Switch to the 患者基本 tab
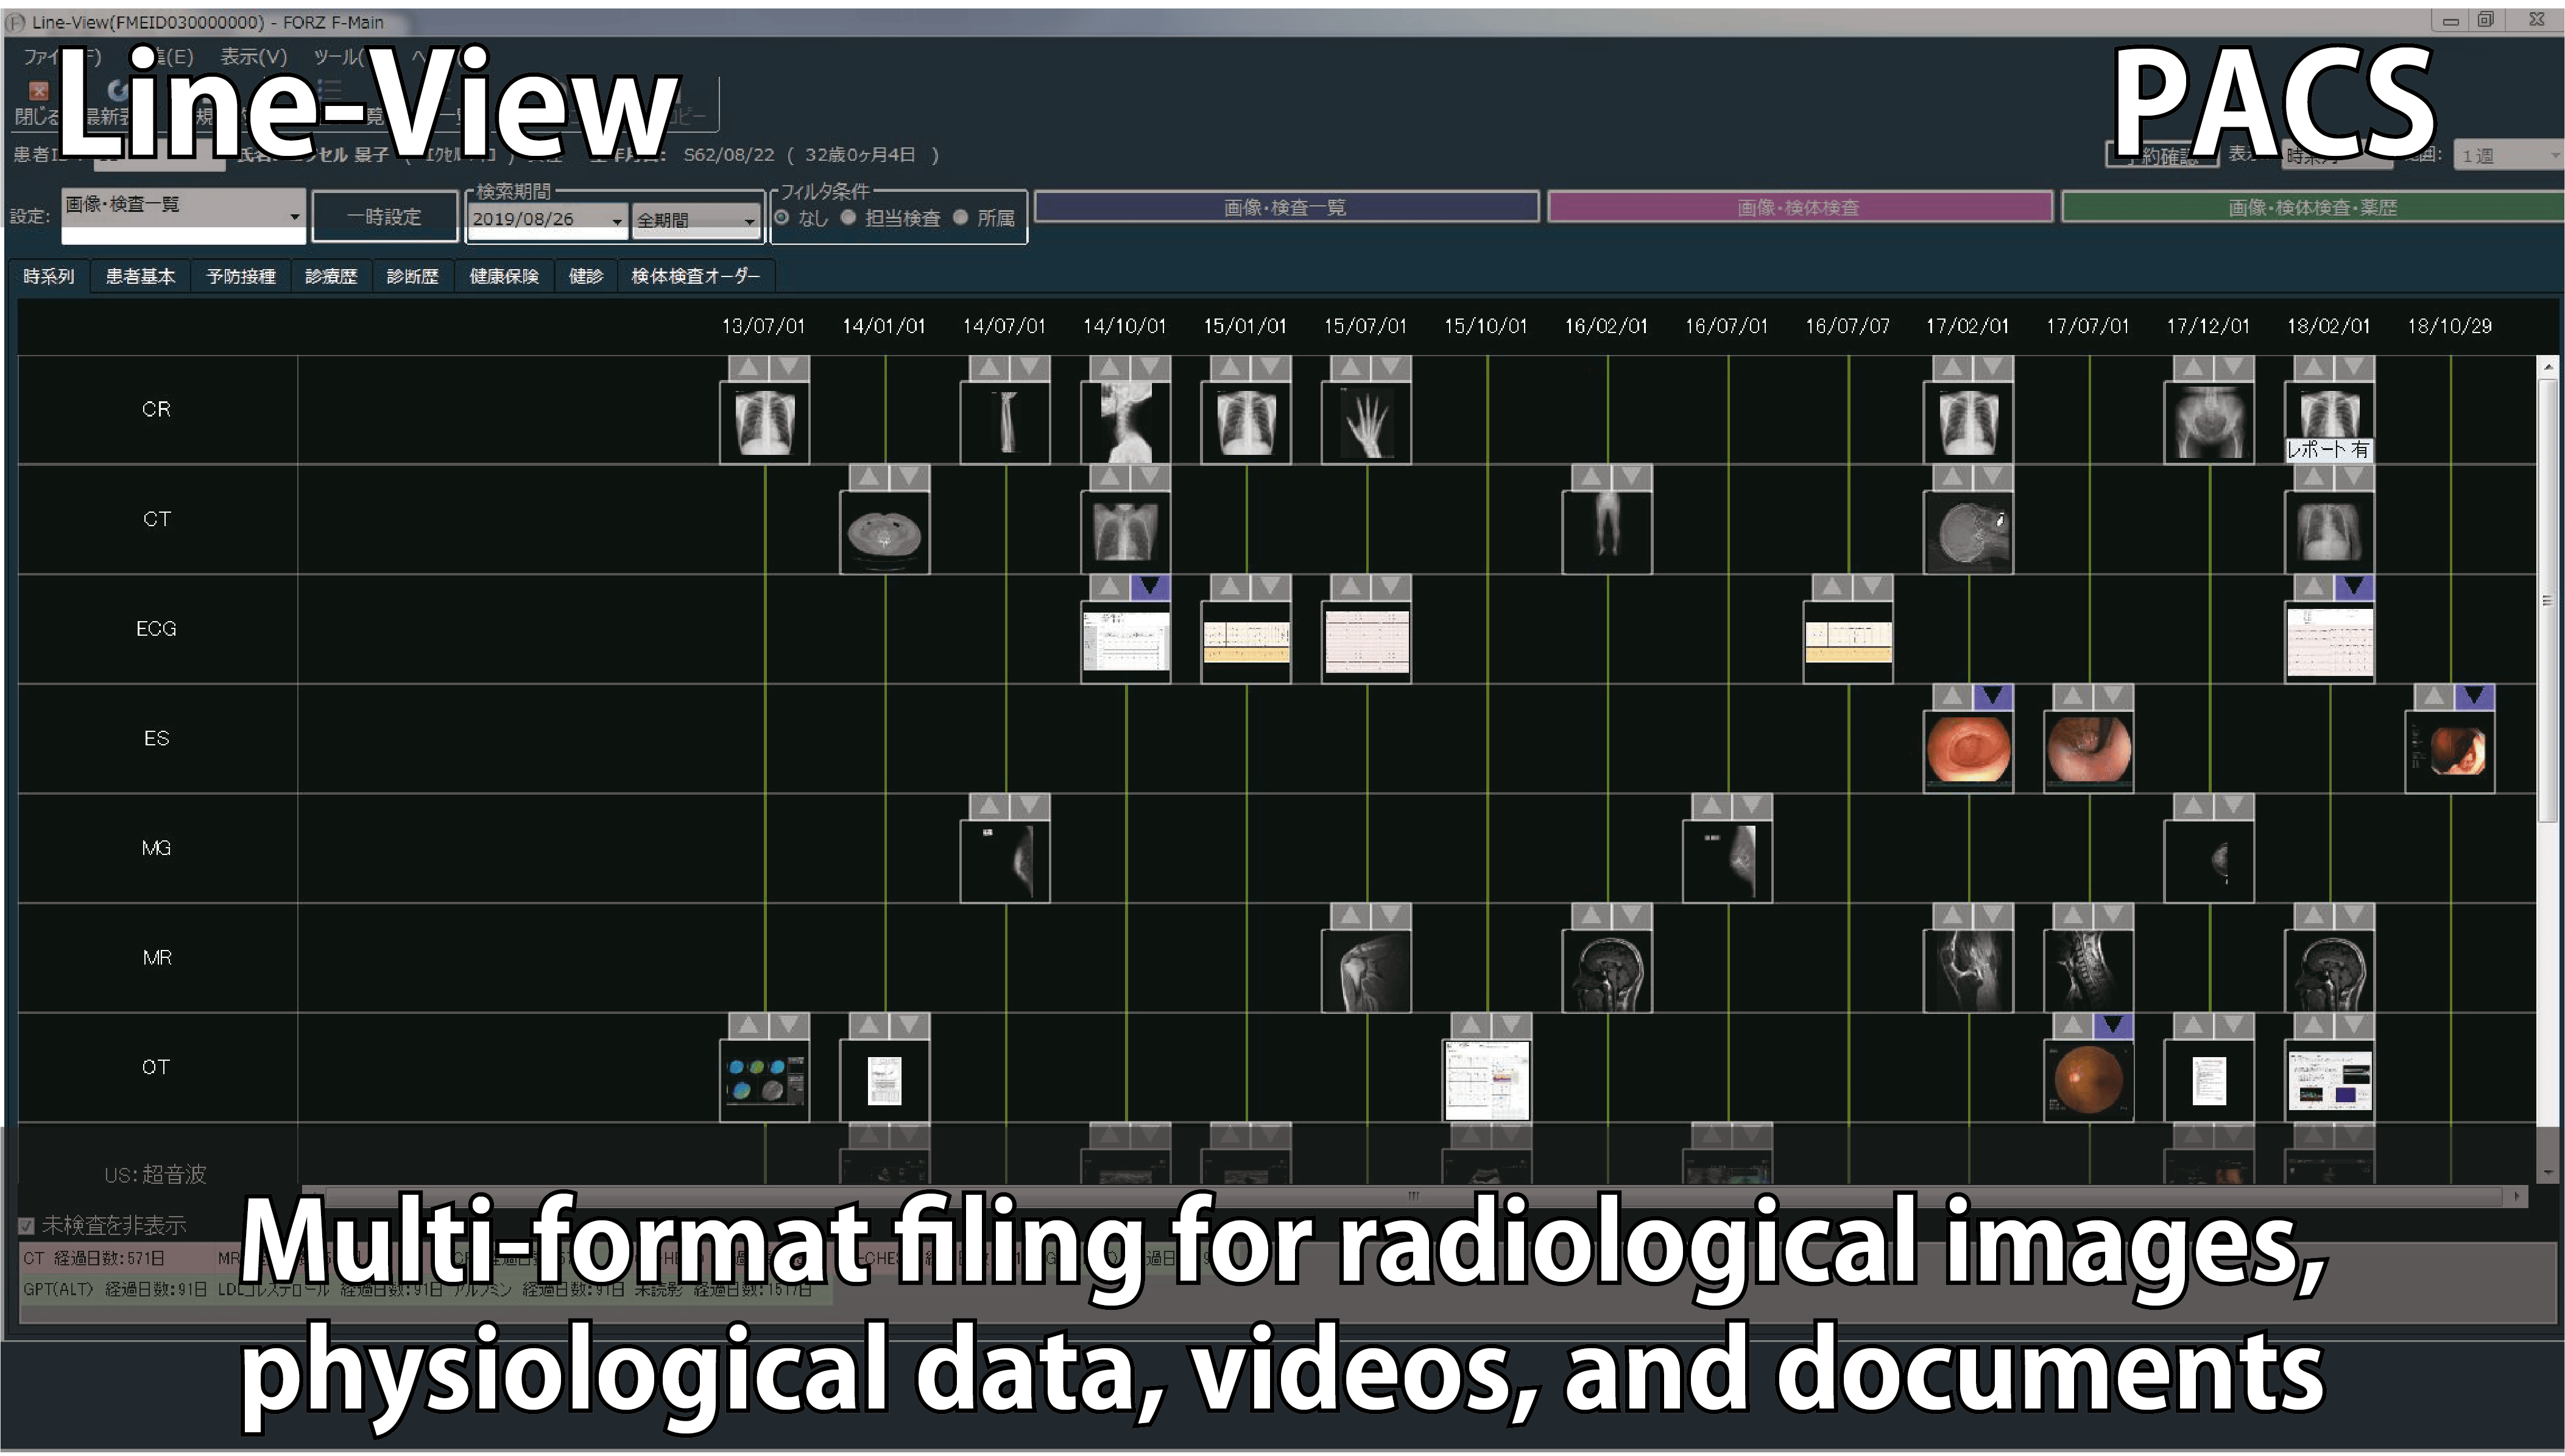 point(140,276)
